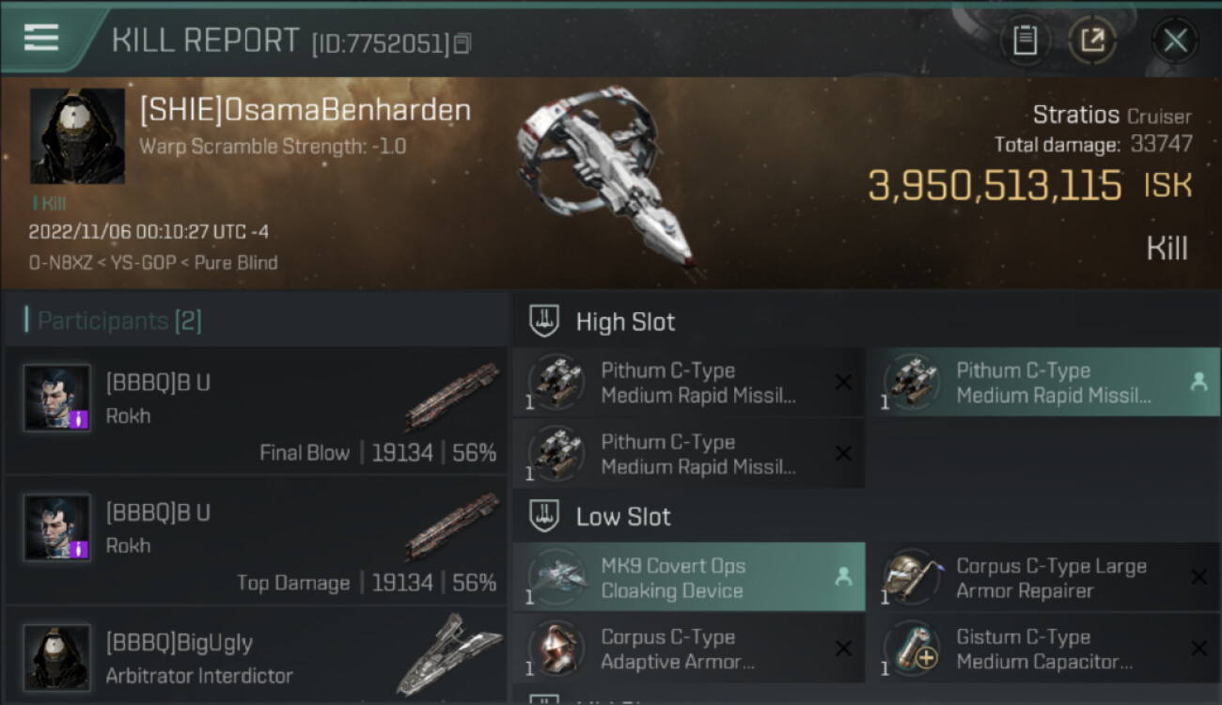Viewport: 1222px width, 705px height.
Task: Click the O-N8XZ system location link
Action: (60, 263)
